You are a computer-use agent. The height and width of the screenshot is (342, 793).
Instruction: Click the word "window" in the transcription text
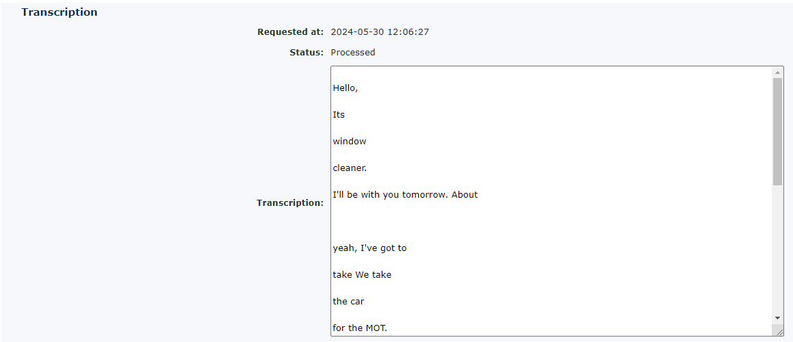click(x=350, y=141)
